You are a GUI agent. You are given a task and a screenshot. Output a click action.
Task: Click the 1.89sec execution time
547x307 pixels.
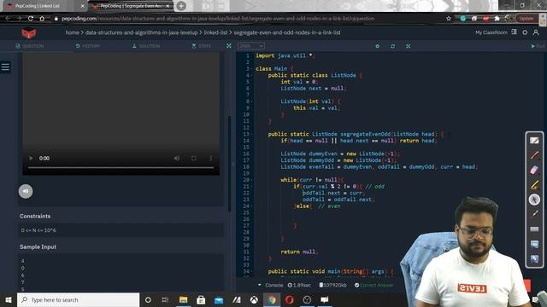299,285
